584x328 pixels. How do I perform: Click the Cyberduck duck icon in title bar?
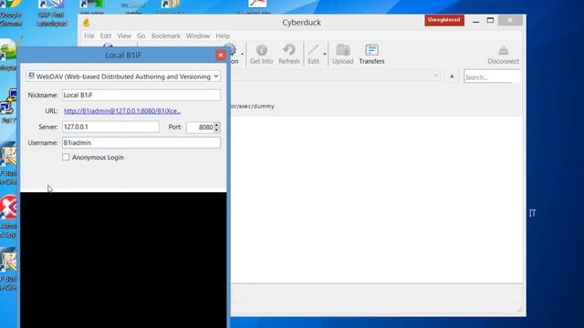[87, 22]
